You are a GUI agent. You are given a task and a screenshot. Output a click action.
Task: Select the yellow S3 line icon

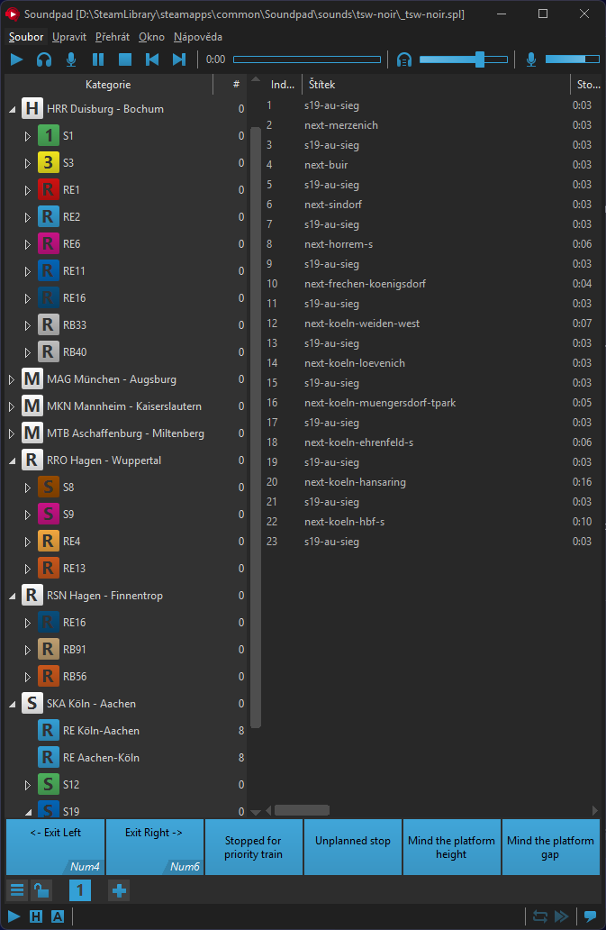49,163
